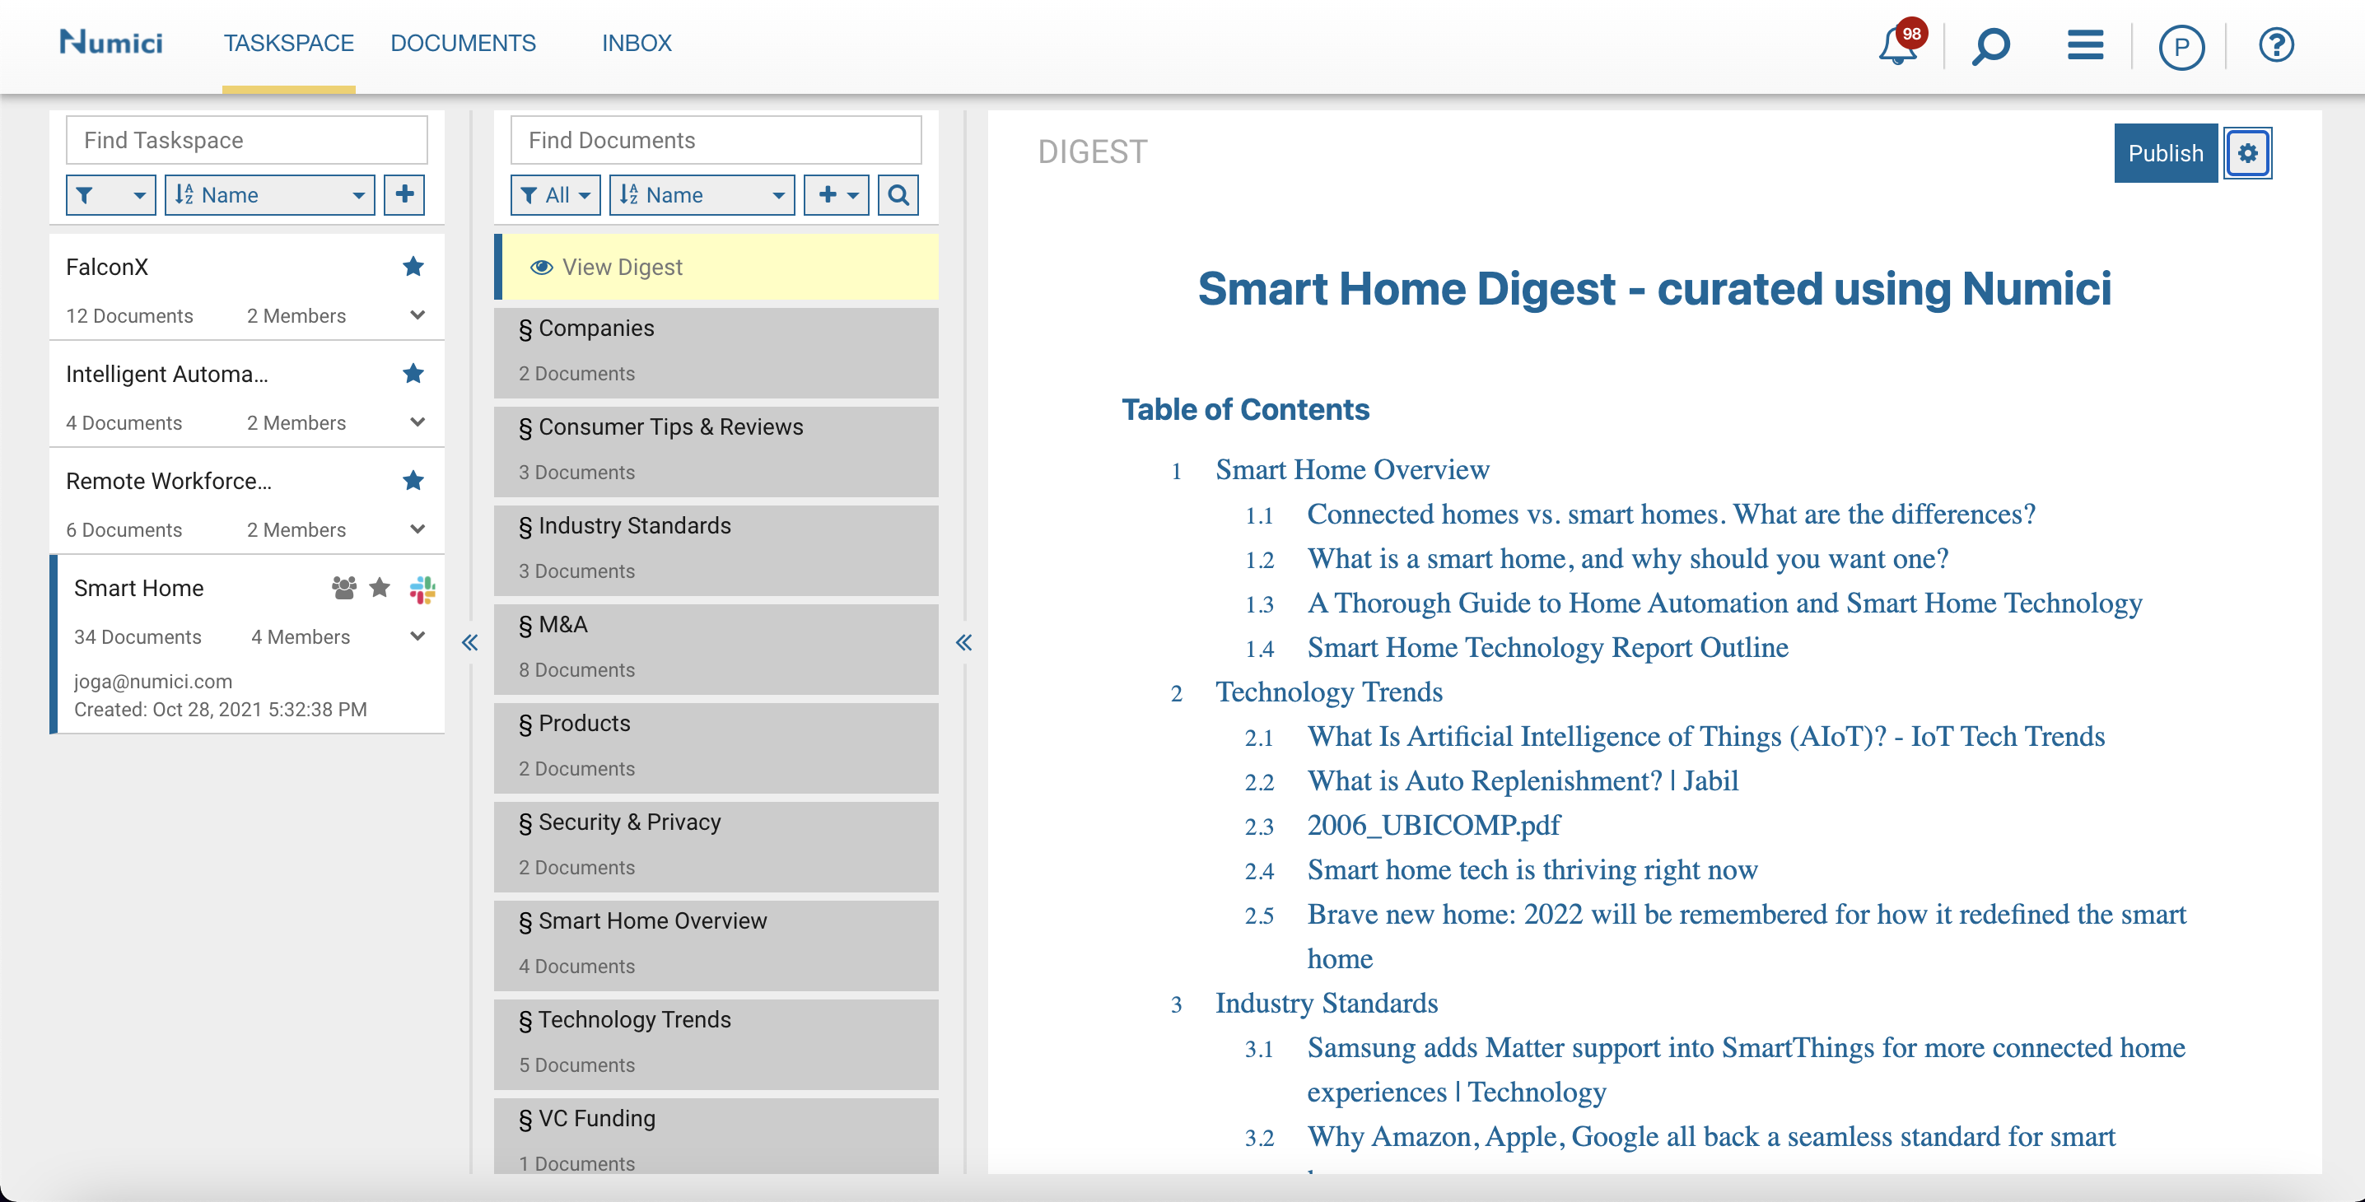Click the Slack icon on Smart Home
Viewport: 2365px width, 1202px height.
point(422,589)
